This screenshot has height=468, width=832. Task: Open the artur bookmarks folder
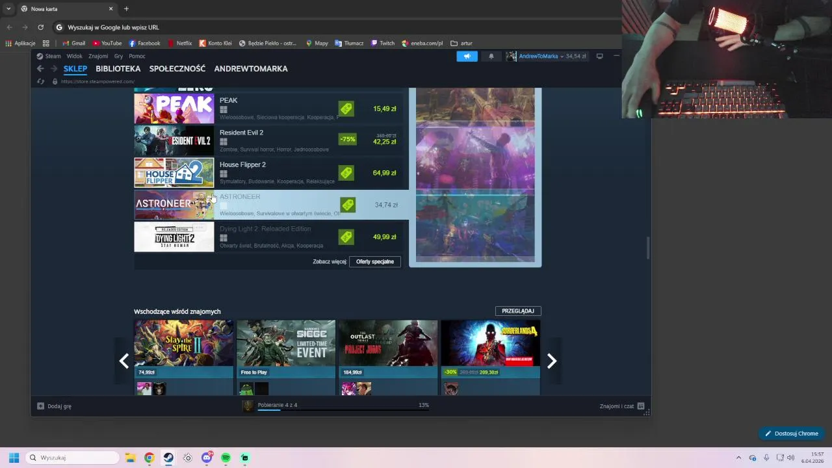pyautogui.click(x=461, y=44)
